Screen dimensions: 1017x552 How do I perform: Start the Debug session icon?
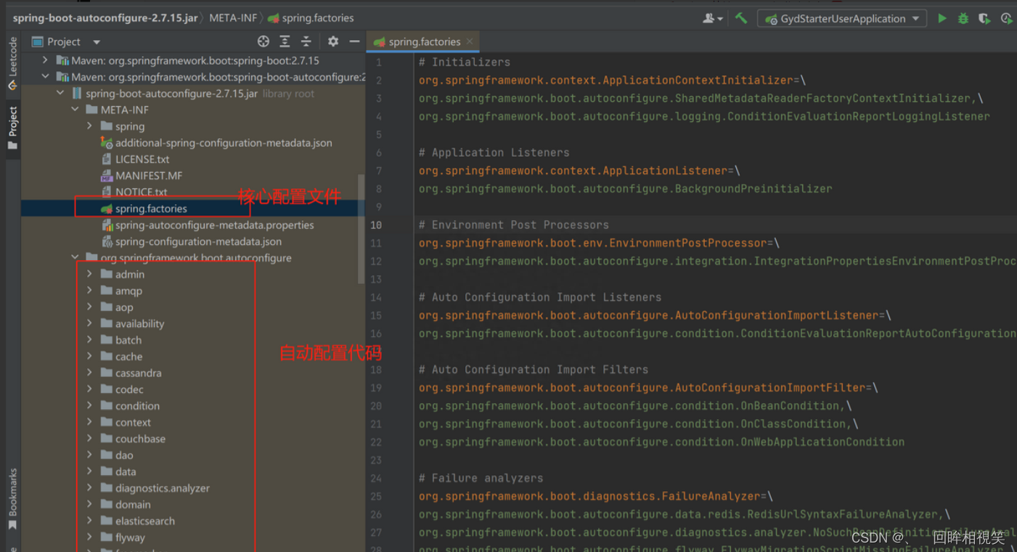click(963, 18)
